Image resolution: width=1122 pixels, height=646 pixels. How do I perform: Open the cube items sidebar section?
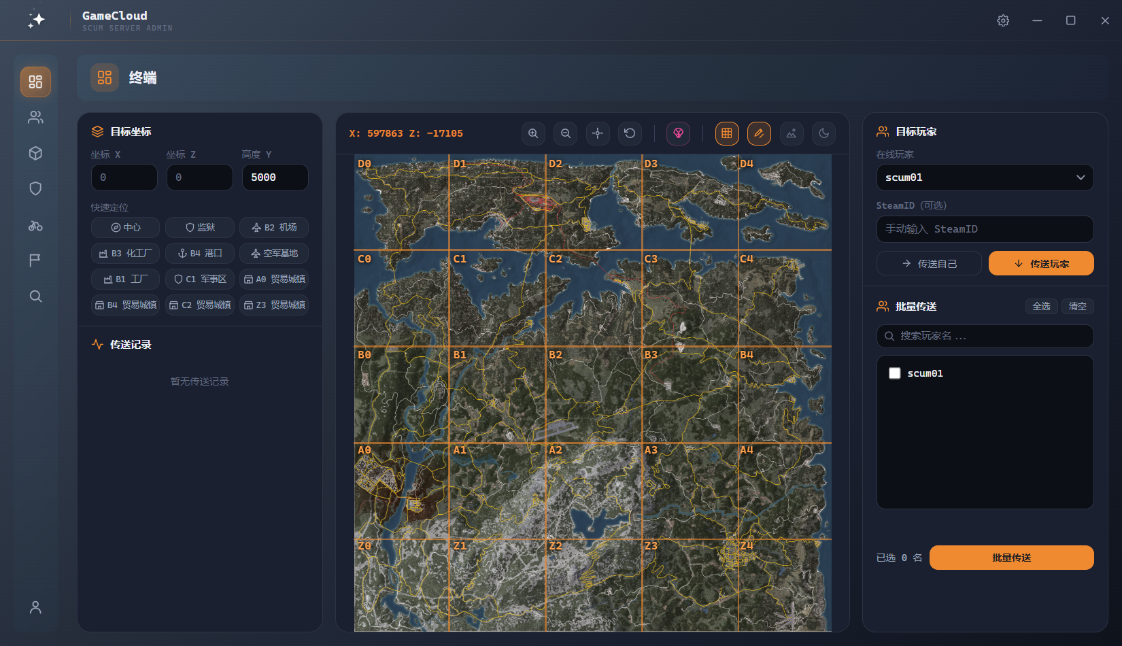click(x=35, y=153)
